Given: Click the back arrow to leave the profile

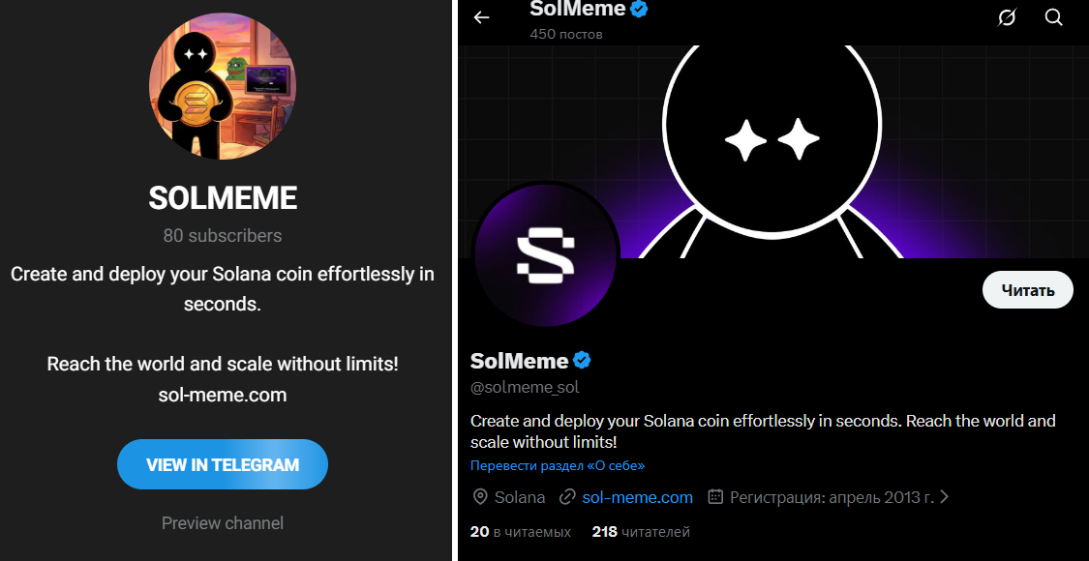Looking at the screenshot, I should coord(481,16).
